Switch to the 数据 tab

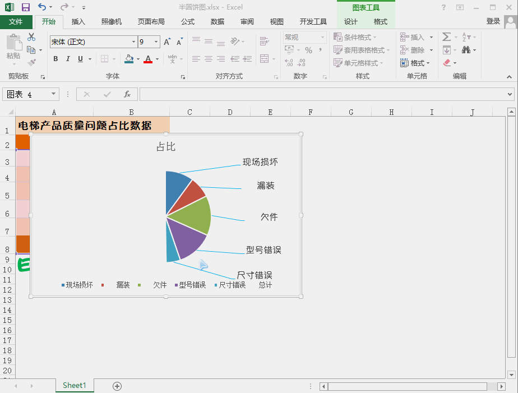pyautogui.click(x=218, y=22)
